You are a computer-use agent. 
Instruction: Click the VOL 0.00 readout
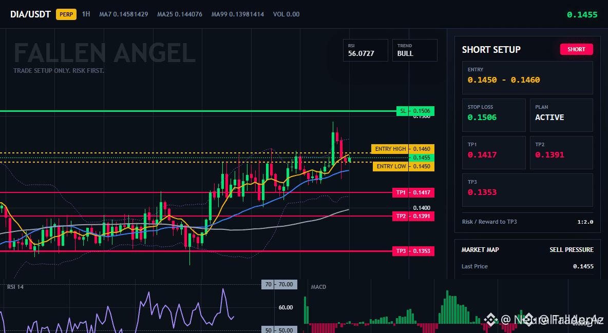[x=286, y=14]
